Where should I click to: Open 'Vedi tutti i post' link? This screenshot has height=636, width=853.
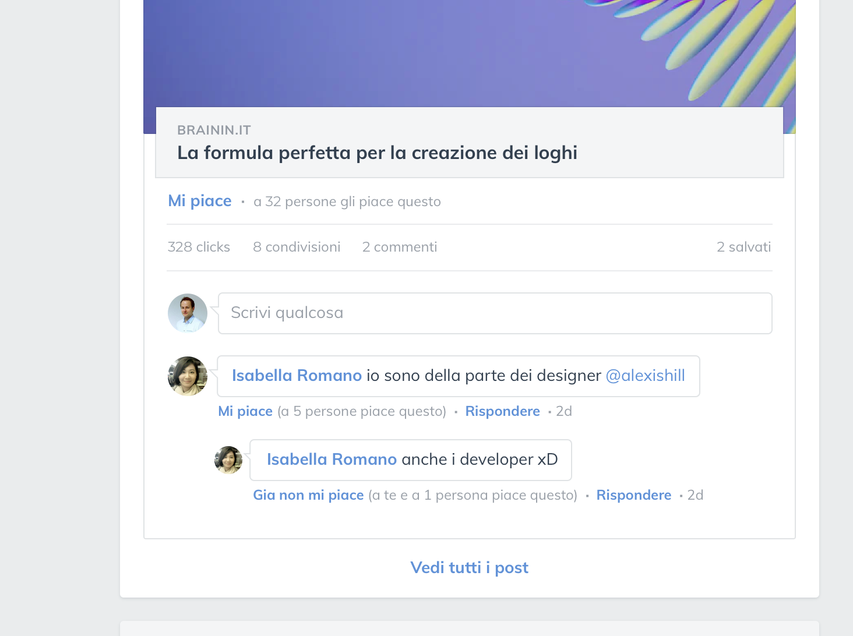coord(469,567)
